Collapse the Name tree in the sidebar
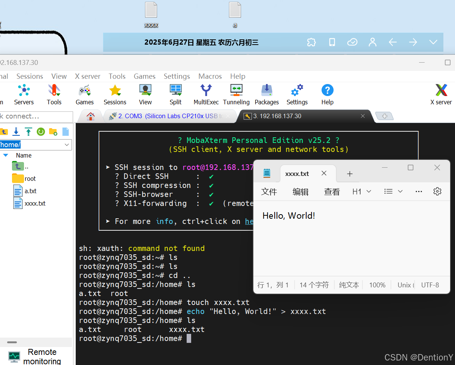 [5, 155]
